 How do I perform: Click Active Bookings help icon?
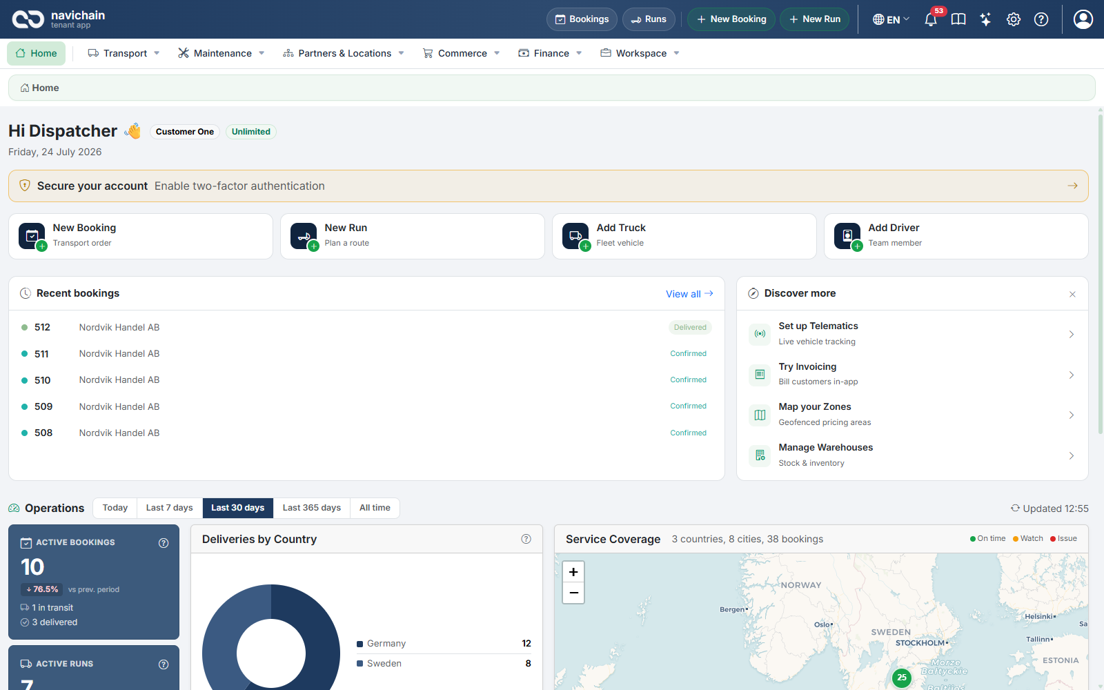pyautogui.click(x=164, y=543)
